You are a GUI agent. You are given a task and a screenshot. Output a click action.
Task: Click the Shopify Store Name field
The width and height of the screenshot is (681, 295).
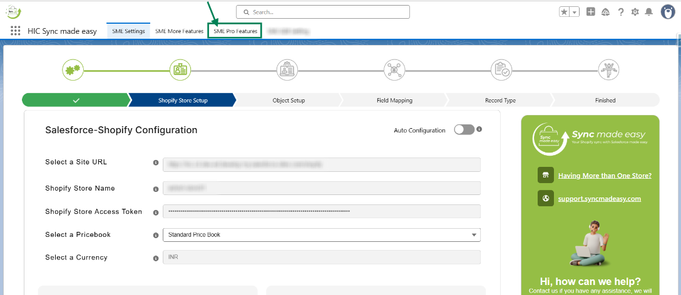[x=322, y=188]
